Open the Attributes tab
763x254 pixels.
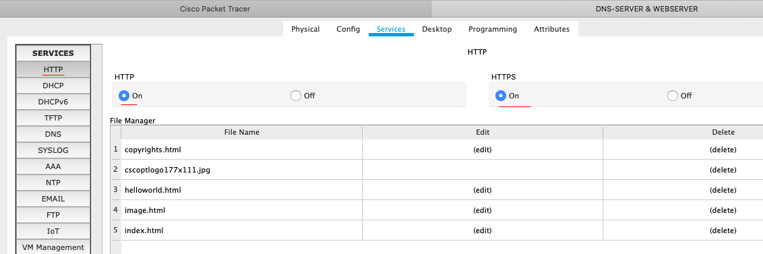[x=551, y=29]
